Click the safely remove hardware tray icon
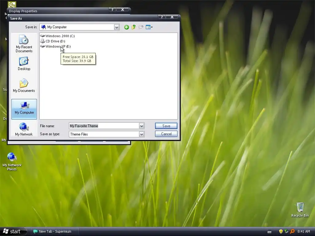Viewport: 315px width, 236px height. tap(286, 231)
